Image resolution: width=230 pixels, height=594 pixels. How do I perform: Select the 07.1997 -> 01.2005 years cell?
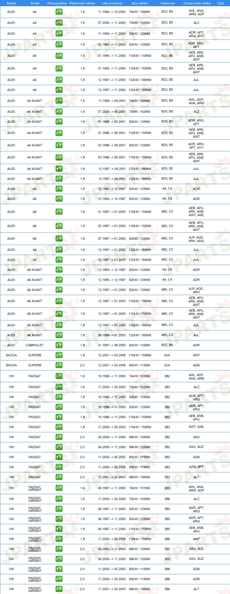112,239
